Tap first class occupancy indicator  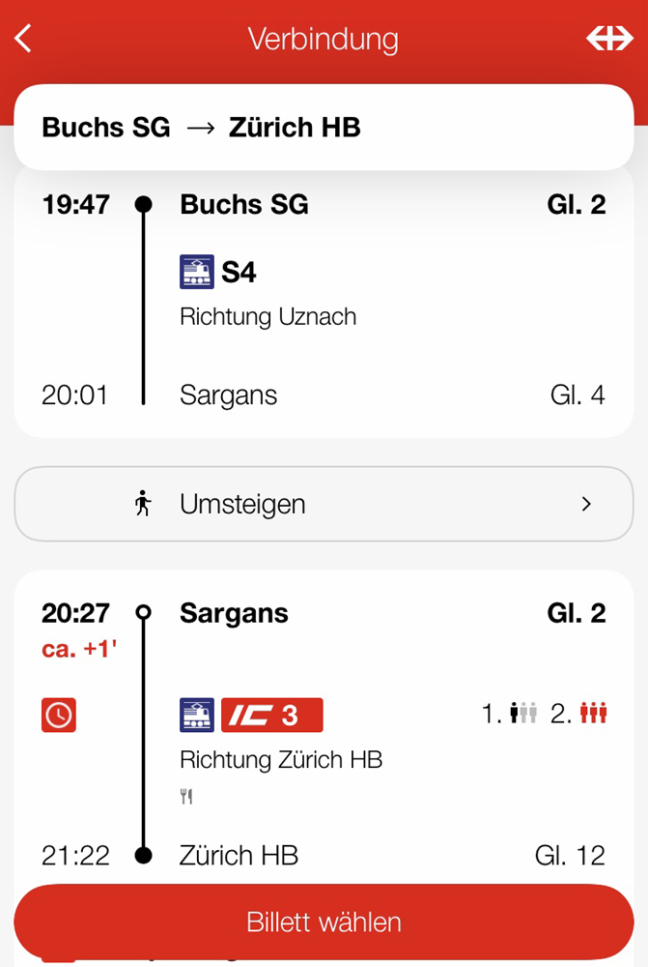pyautogui.click(x=509, y=714)
